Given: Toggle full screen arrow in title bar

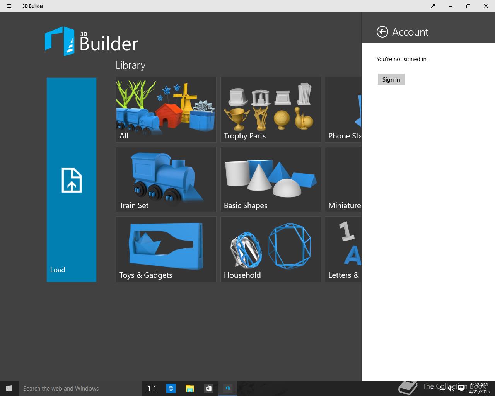Looking at the screenshot, I should [x=433, y=6].
